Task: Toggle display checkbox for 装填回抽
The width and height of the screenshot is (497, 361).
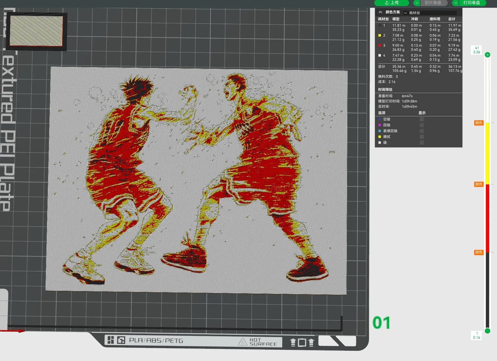Action: coord(422,131)
